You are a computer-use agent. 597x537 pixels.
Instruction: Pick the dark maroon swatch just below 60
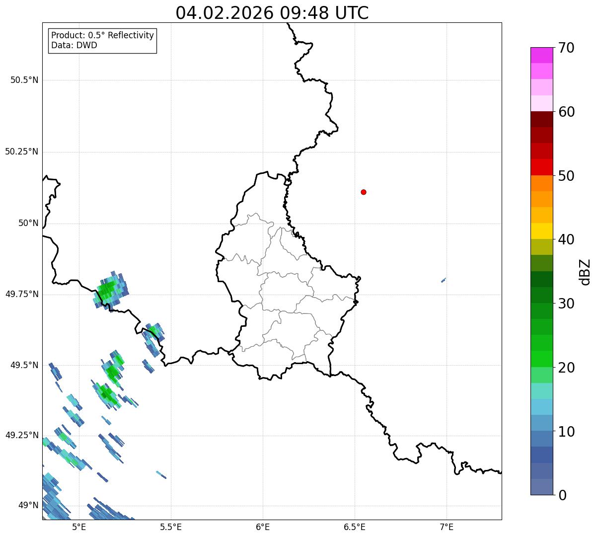(542, 119)
